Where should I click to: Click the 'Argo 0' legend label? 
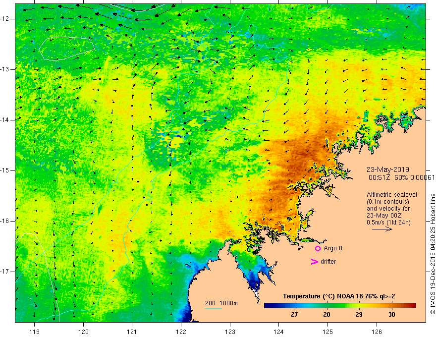point(333,248)
